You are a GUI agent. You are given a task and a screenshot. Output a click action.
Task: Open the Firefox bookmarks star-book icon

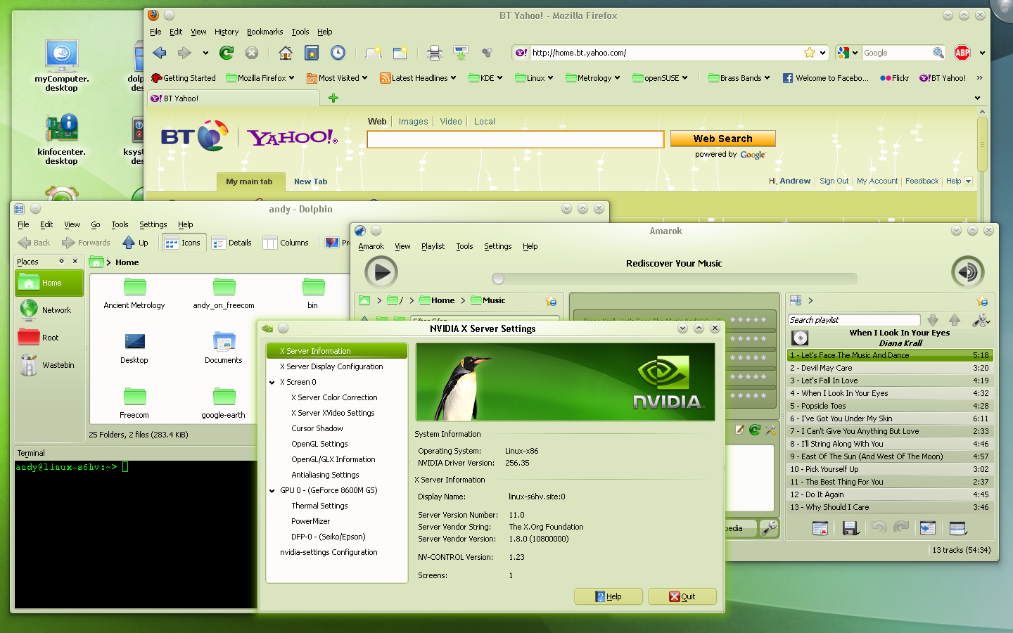(312, 53)
